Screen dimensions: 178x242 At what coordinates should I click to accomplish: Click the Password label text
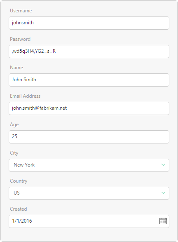point(20,39)
